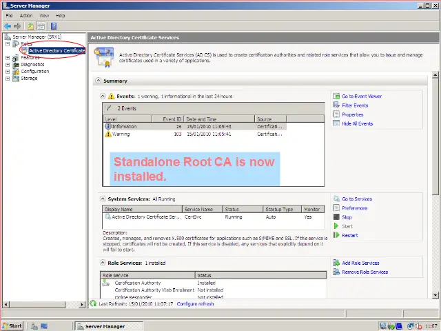Image resolution: width=441 pixels, height=331 pixels.
Task: Click Add Role Services
Action: [x=360, y=263]
